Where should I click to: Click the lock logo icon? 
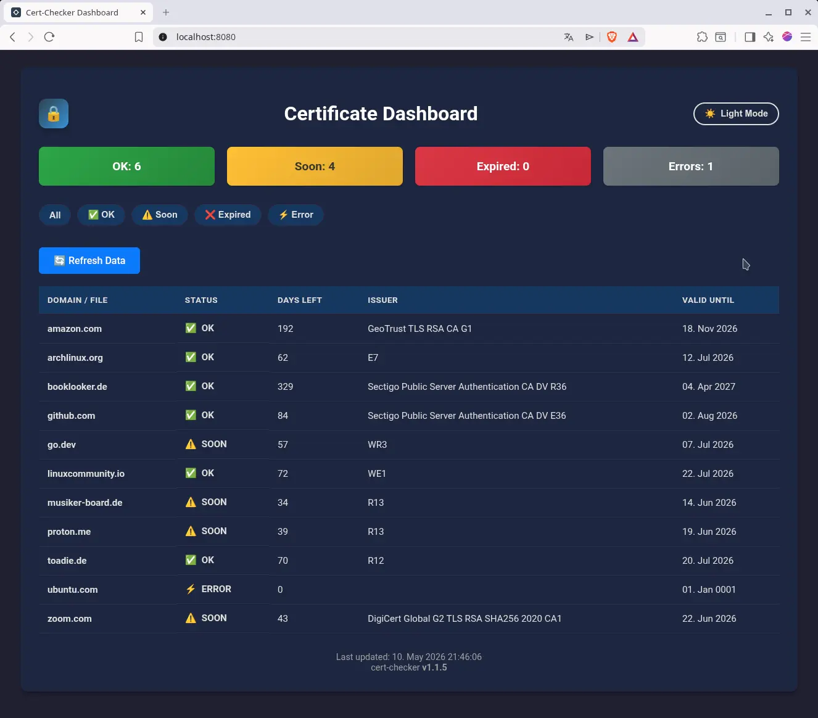[54, 113]
